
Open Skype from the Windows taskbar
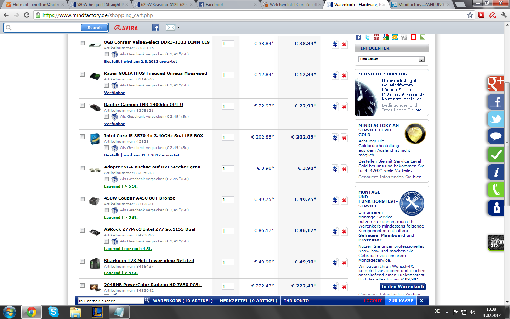click(x=53, y=312)
